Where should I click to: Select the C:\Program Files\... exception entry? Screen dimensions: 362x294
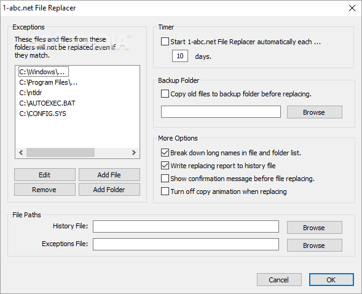pos(49,82)
